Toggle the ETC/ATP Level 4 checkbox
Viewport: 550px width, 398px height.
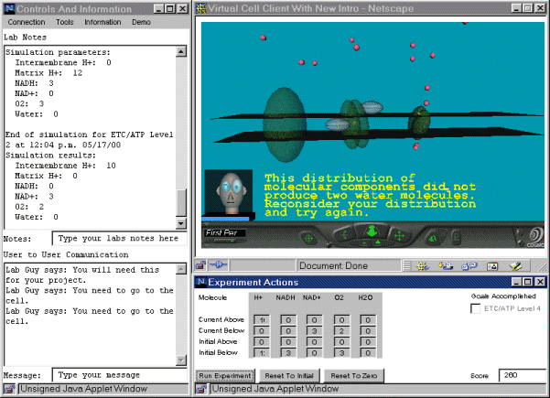pos(475,309)
